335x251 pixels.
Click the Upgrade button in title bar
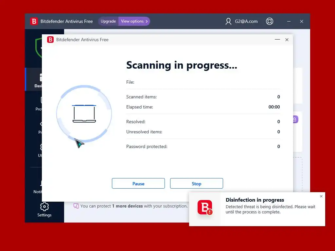tap(108, 21)
